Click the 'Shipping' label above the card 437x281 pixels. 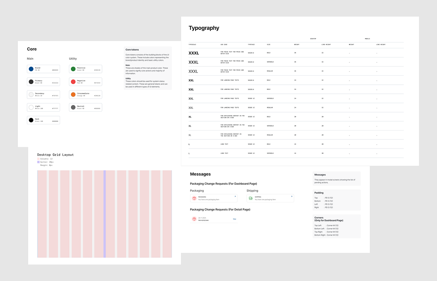point(252,190)
